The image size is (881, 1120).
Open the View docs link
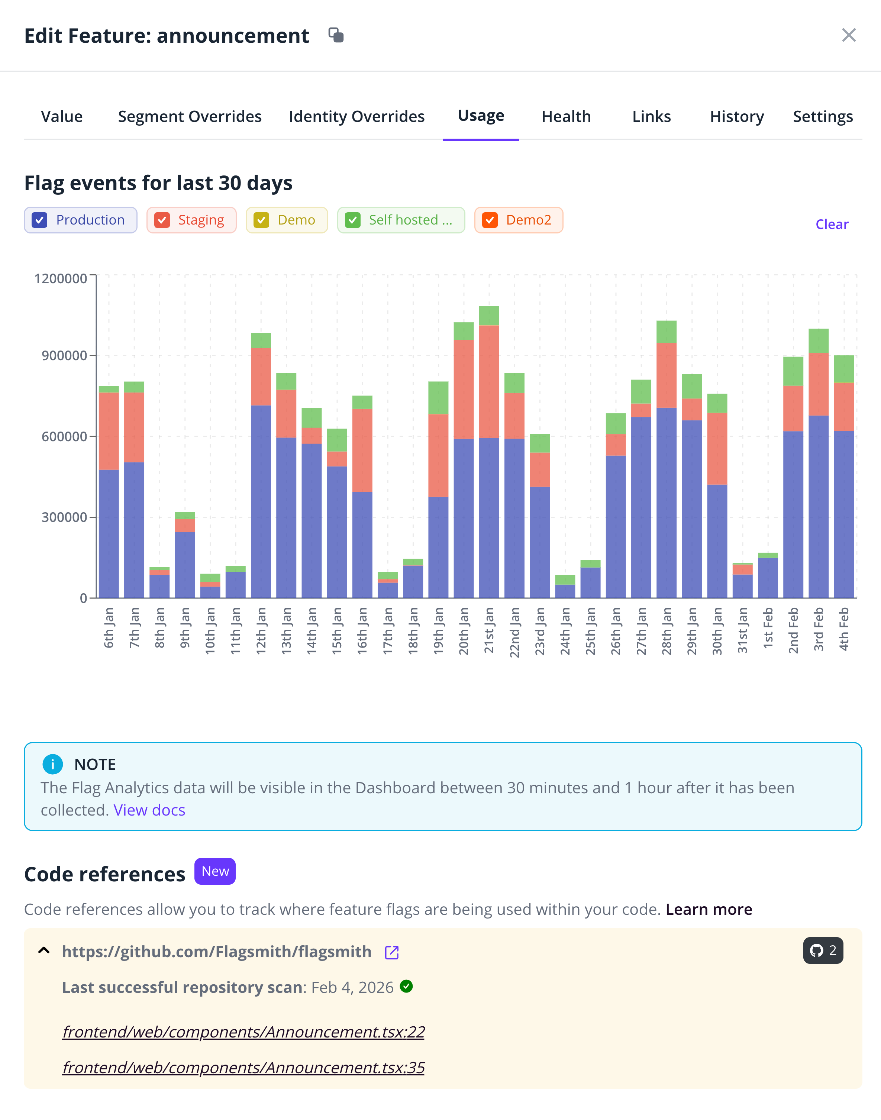pyautogui.click(x=149, y=810)
